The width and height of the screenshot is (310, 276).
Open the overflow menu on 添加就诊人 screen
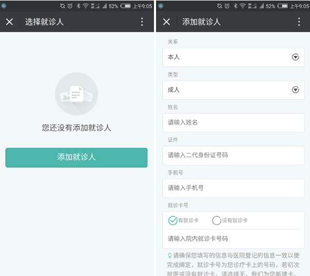point(299,22)
